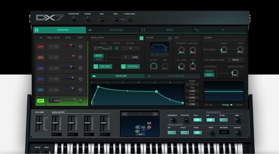The height and width of the screenshot is (154, 279).
Task: Click the Detune value field
Action: coord(130,48)
